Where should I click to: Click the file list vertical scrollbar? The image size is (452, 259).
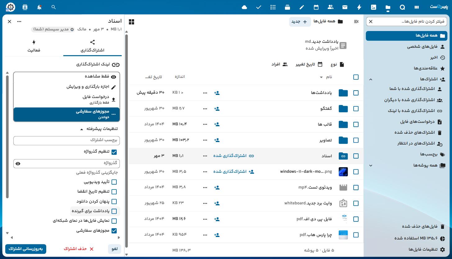point(126,141)
